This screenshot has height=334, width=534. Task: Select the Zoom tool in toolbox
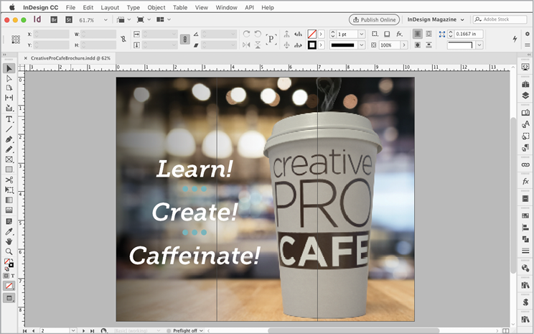click(9, 251)
